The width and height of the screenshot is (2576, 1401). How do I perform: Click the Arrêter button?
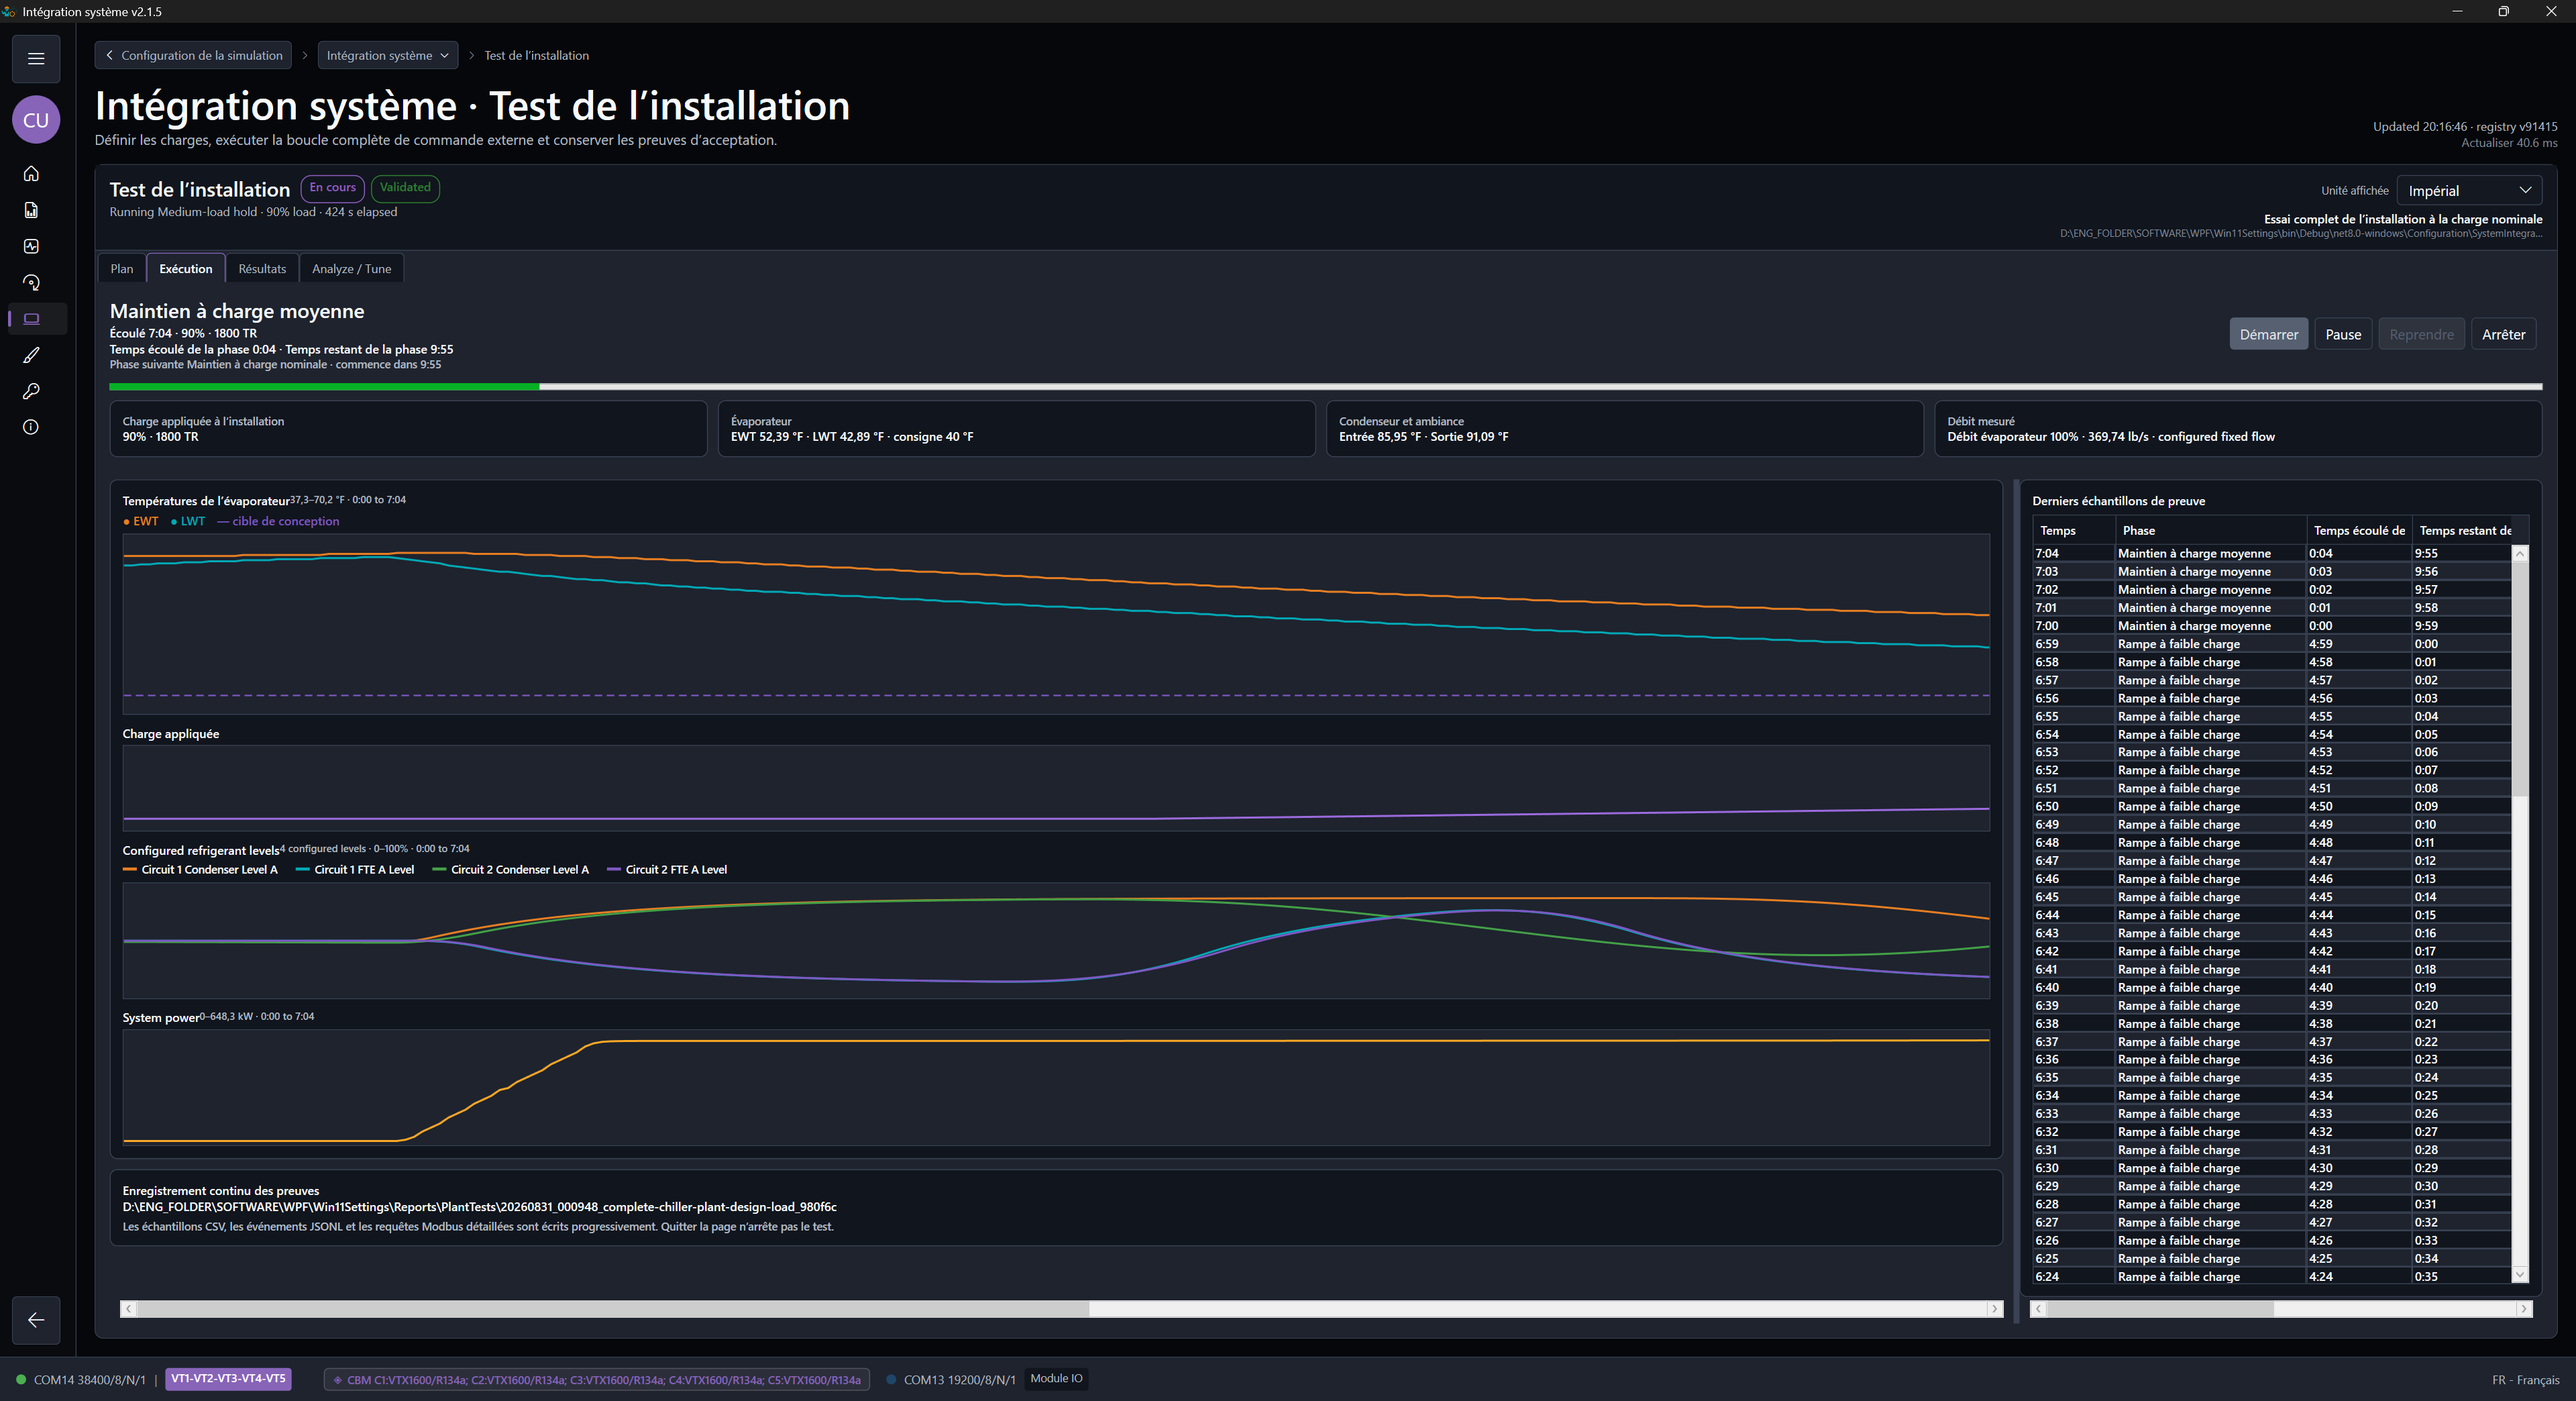pos(2503,334)
